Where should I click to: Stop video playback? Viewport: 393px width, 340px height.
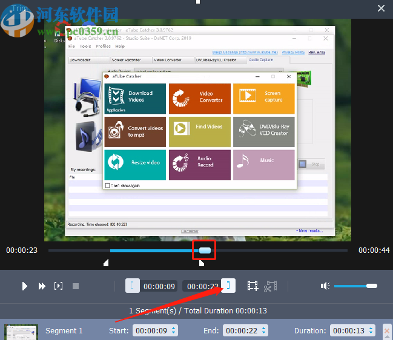[x=76, y=286]
